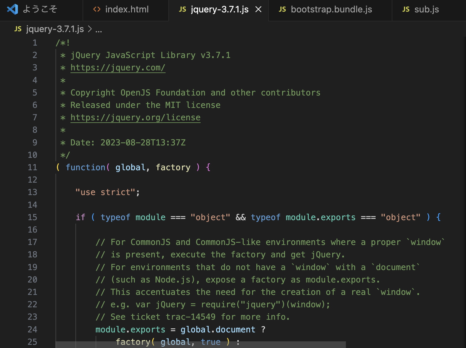Select the jquery-3.7.1.js tab
Screen dimensions: 466x348
click(x=219, y=10)
